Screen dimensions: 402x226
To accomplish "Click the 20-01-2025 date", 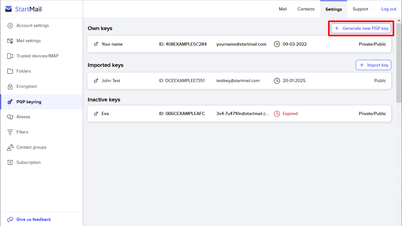I will point(294,81).
